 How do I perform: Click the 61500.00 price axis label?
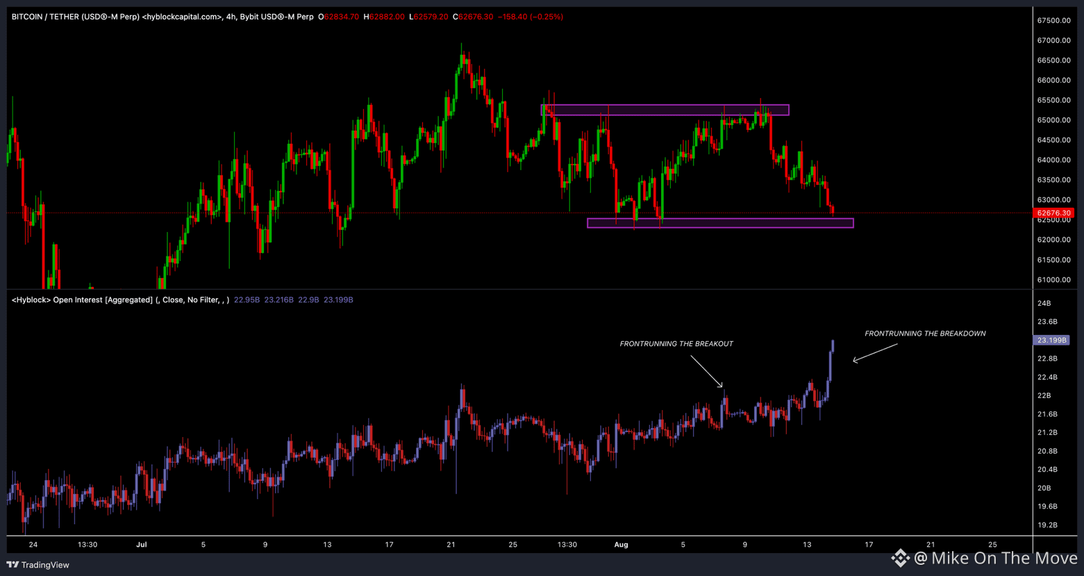point(1053,260)
